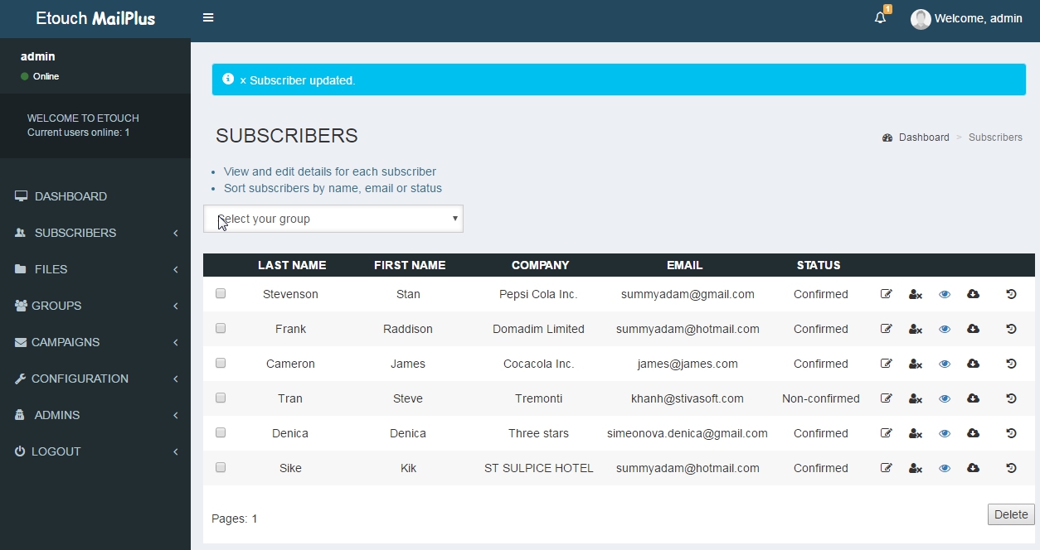Expand the Subscribers sidebar chevron

[x=176, y=234]
